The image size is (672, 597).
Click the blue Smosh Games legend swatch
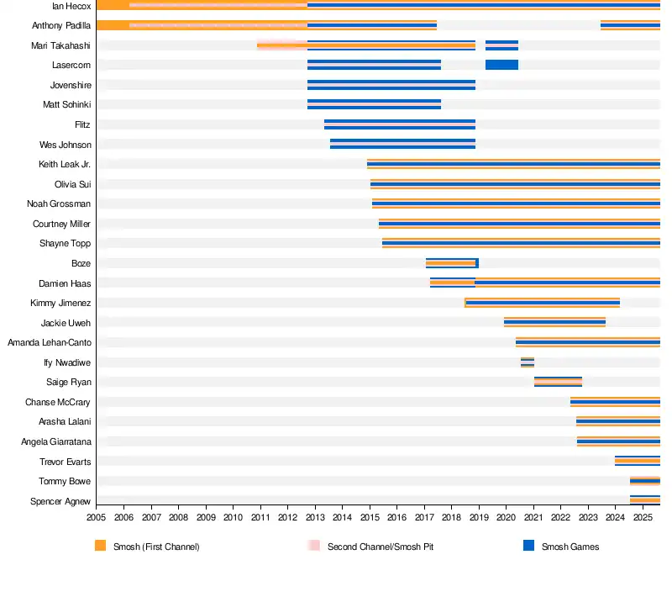pos(528,546)
